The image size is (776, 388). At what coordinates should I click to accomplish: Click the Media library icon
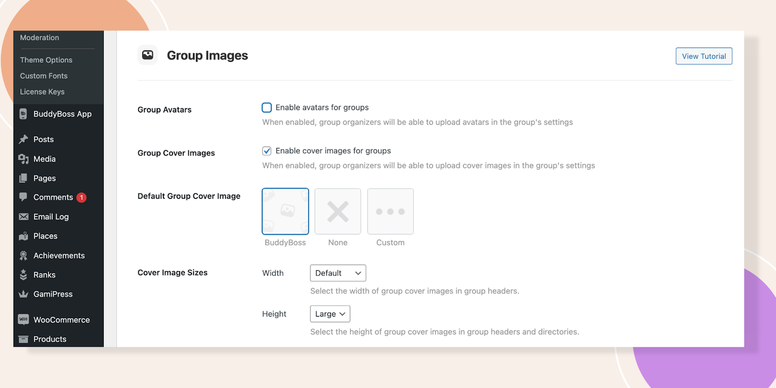pos(23,159)
